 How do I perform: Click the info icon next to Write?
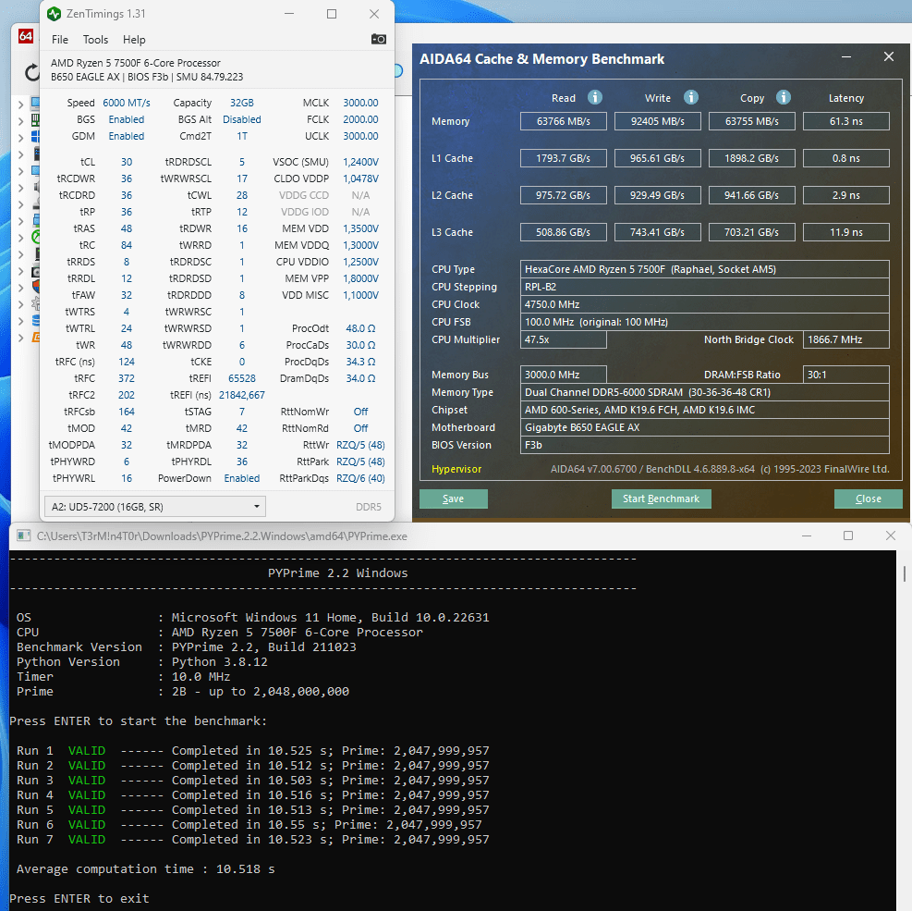(690, 97)
